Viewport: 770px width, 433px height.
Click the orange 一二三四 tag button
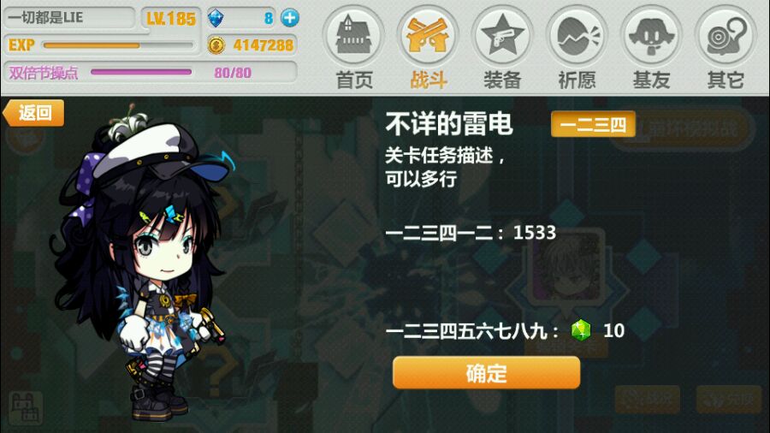593,124
